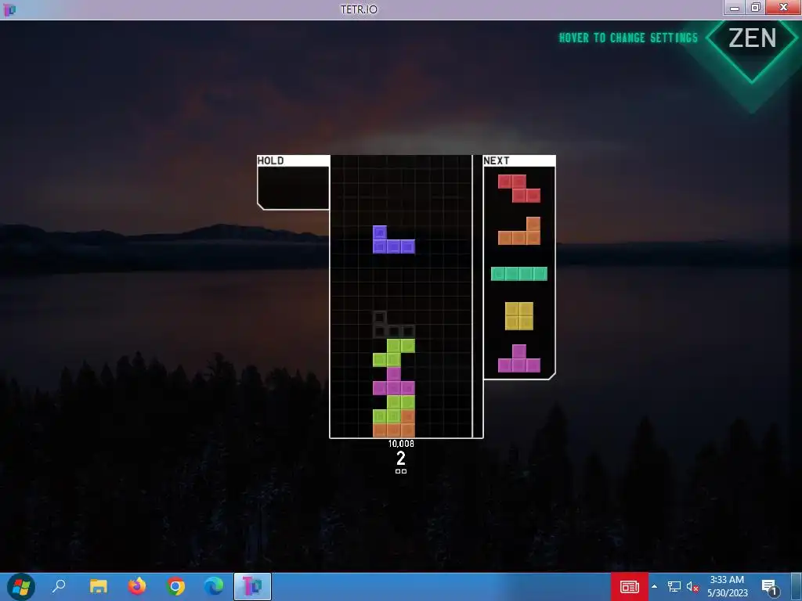Restore down the TETR.IO window

[x=756, y=8]
